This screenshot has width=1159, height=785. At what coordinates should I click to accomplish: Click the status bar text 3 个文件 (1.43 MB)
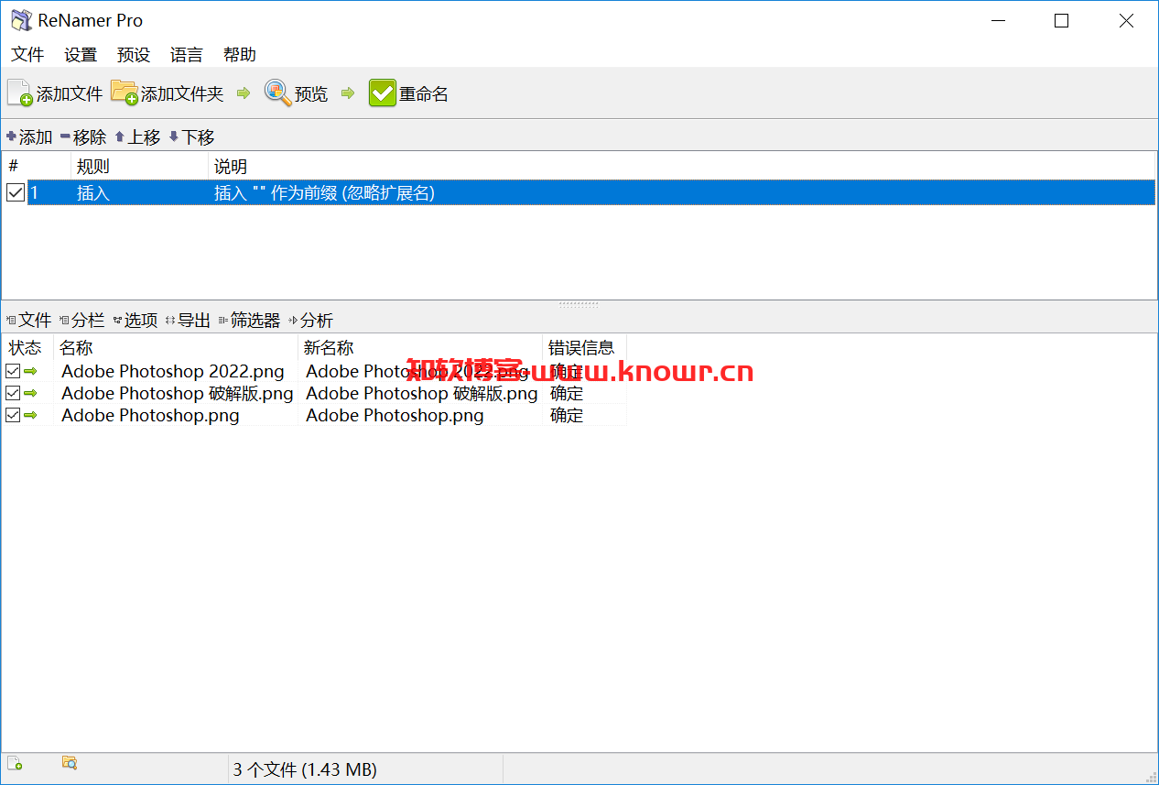pos(305,769)
